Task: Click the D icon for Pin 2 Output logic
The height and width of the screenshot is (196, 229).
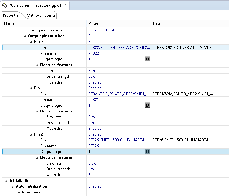Action: click(148, 152)
